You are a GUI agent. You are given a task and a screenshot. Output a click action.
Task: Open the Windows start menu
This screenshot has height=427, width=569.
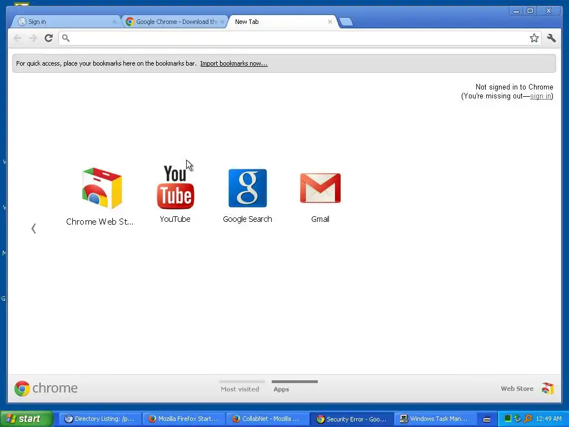click(x=27, y=419)
